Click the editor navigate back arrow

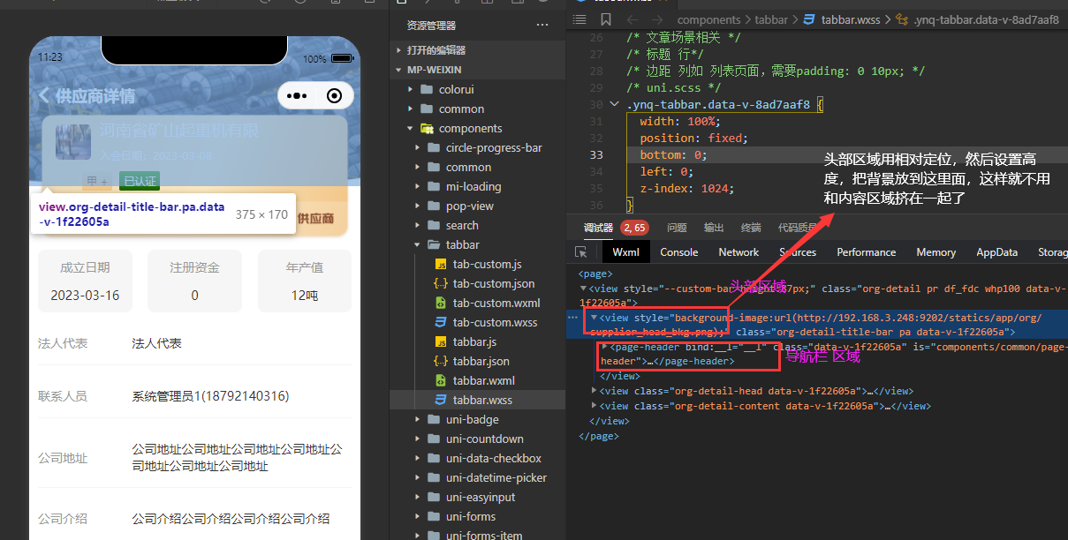pyautogui.click(x=632, y=19)
